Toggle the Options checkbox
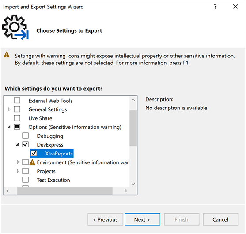The width and height of the screenshot is (246, 234). point(17,127)
